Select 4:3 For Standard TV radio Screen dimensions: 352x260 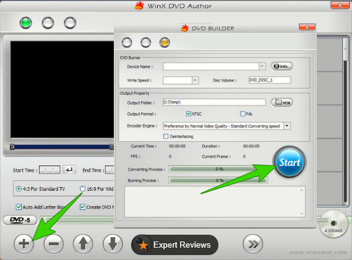click(18, 189)
